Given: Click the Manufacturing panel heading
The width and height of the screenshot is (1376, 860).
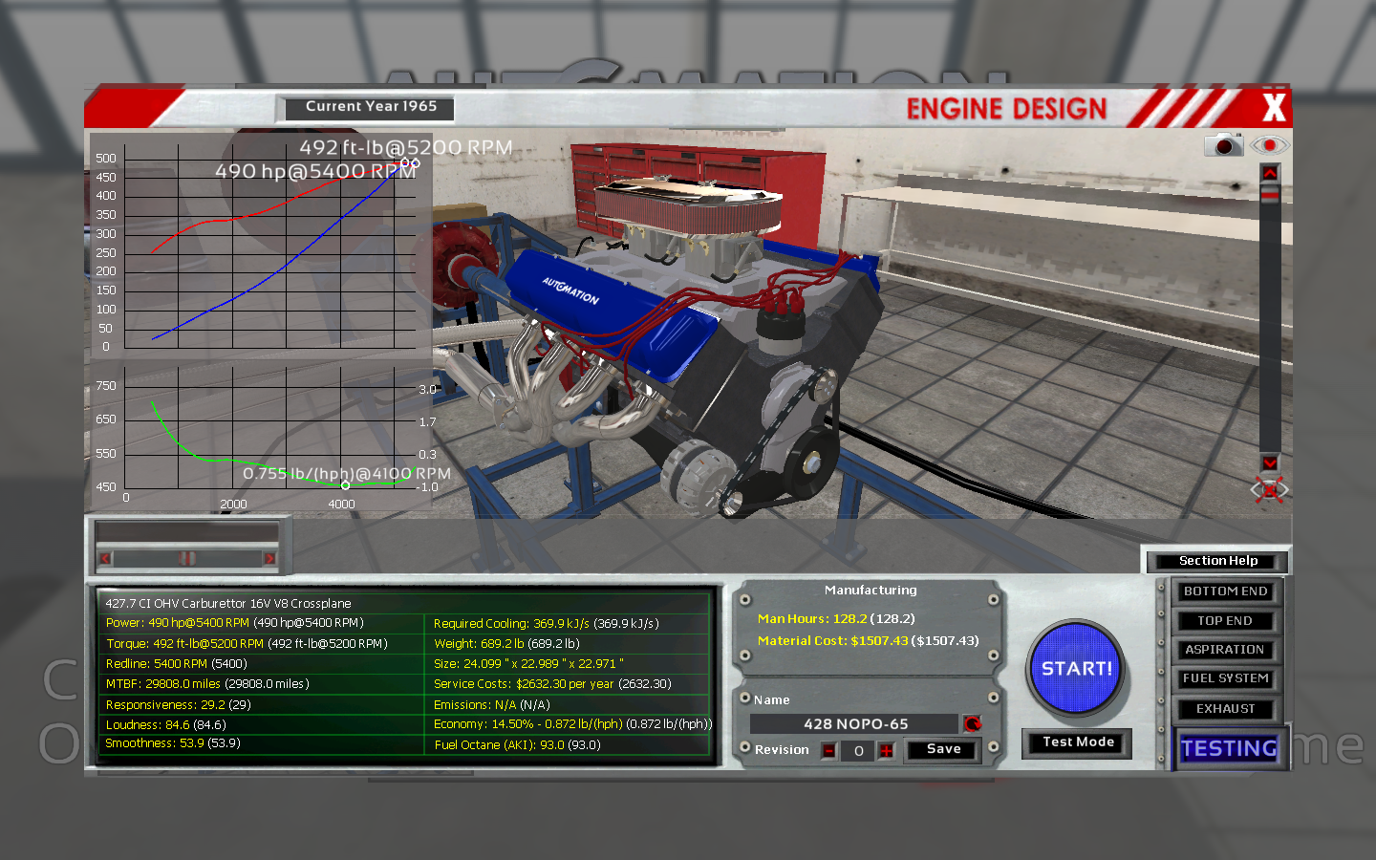Looking at the screenshot, I should 871,591.
